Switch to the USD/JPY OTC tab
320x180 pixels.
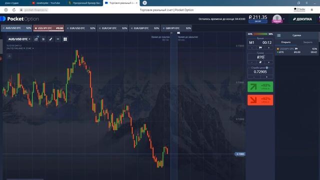point(48,28)
